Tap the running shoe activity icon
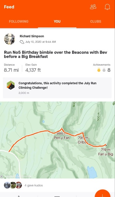Viewport: 115px width, 197px height. pos(22,42)
